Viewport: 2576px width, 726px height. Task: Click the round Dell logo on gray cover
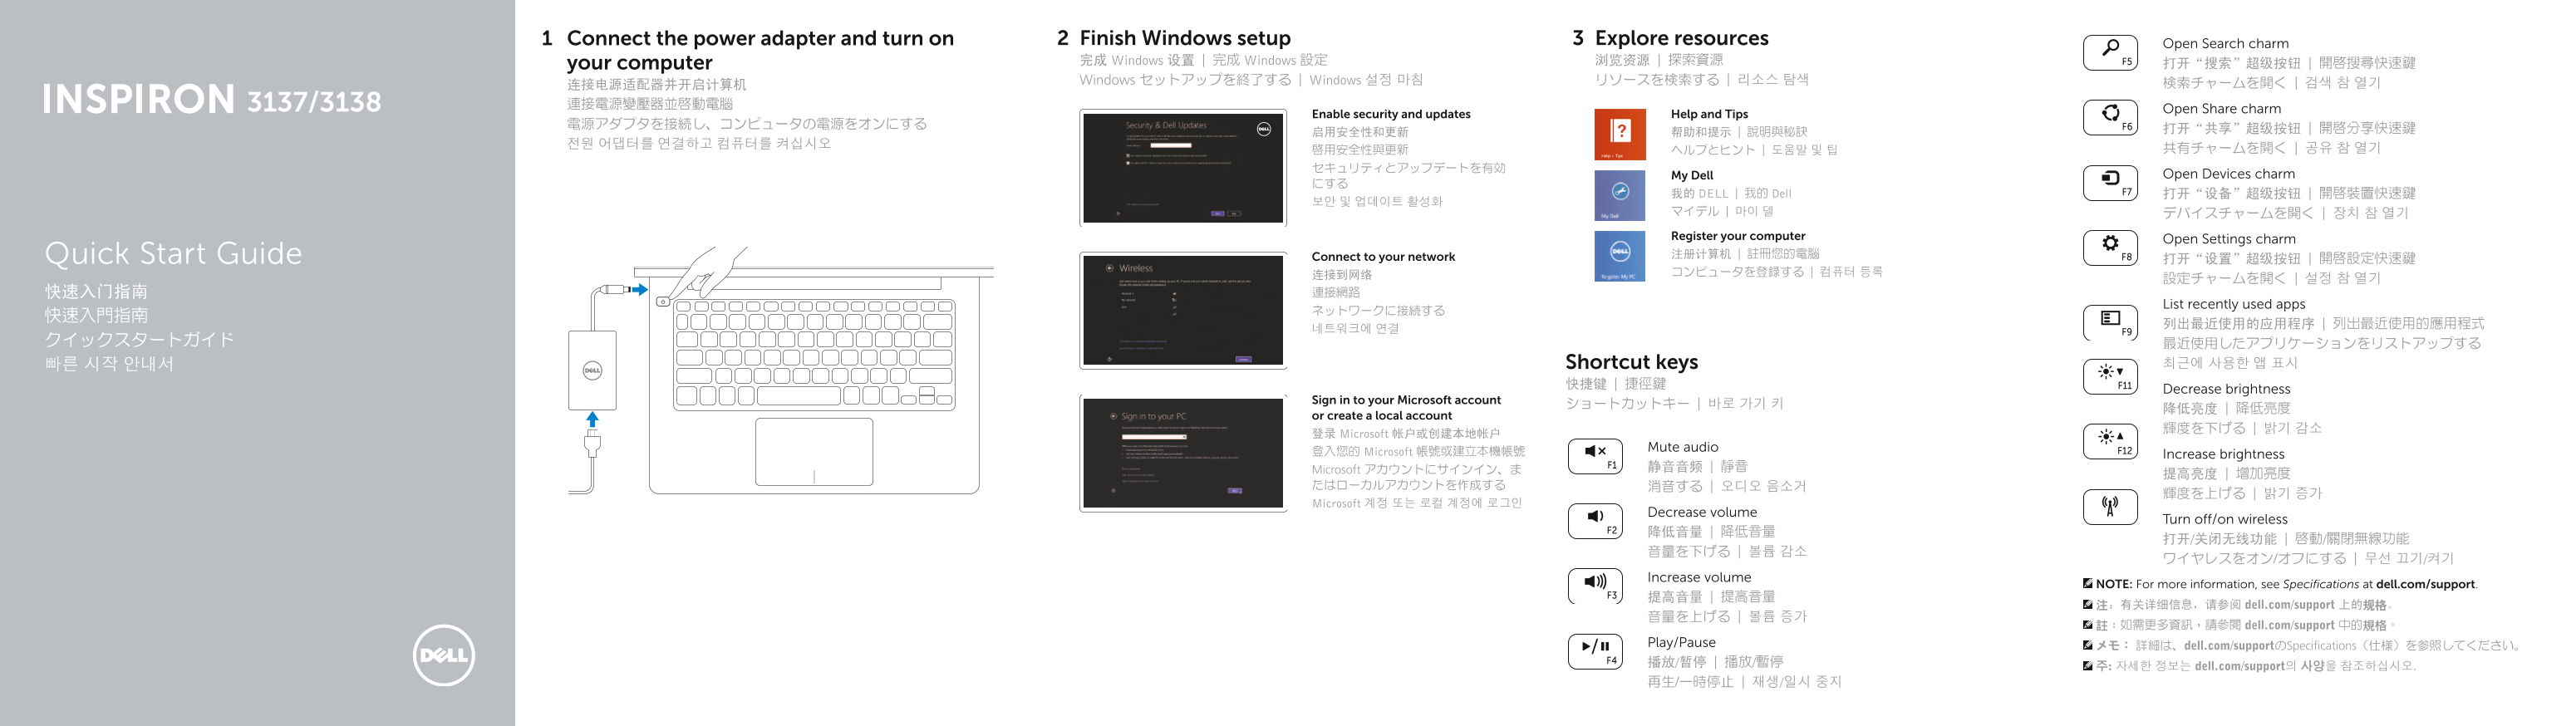[x=444, y=655]
